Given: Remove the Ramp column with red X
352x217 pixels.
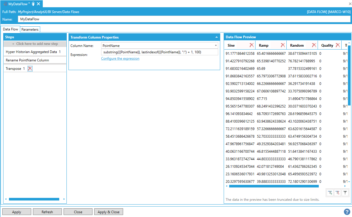Looking at the screenshot, I should pyautogui.click(x=283, y=45).
